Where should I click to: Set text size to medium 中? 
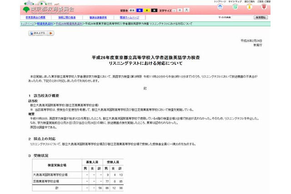pos(180,10)
